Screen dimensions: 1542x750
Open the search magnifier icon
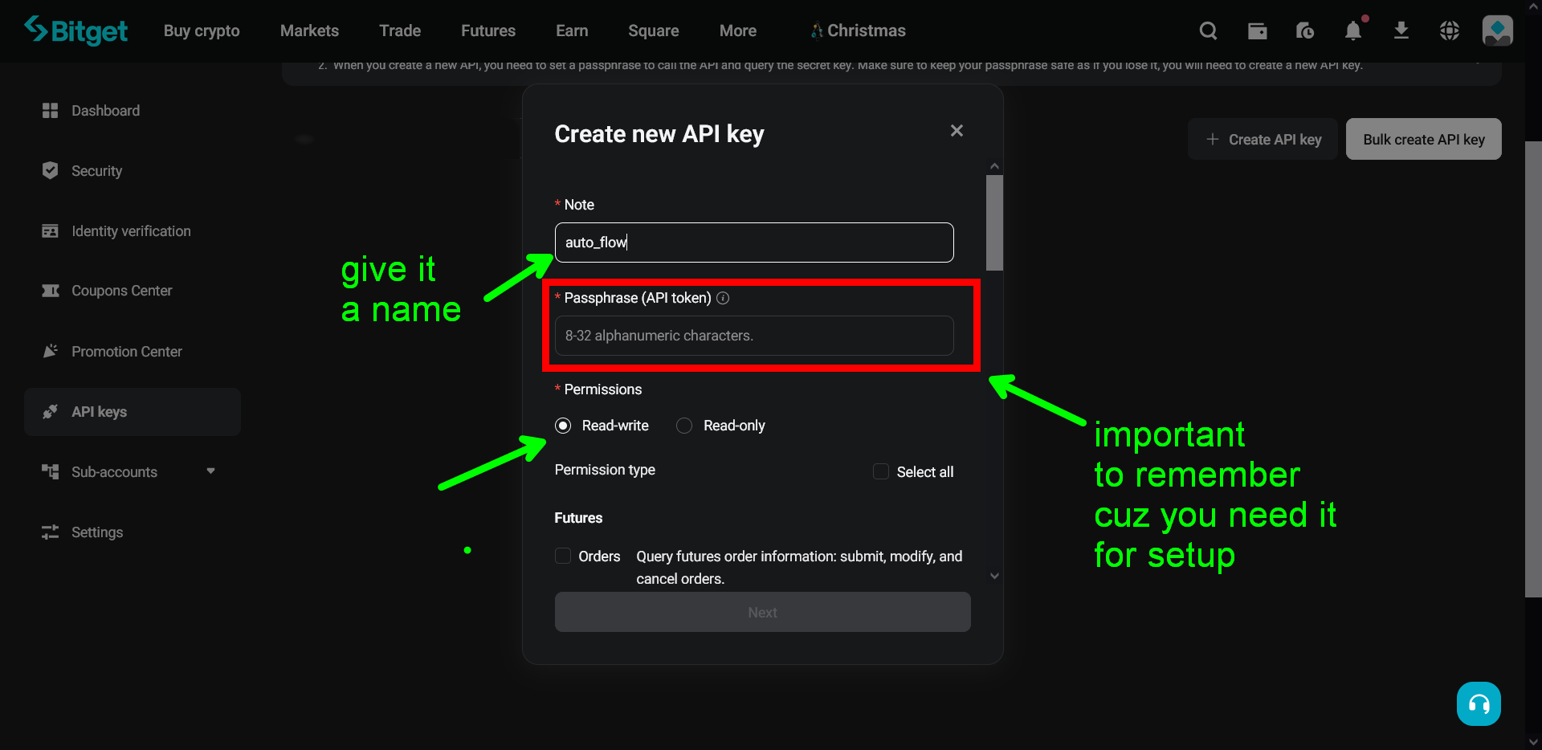1208,31
